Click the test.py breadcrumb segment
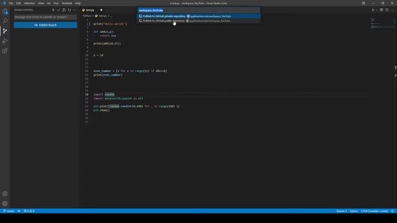Screen dimensions: 397x223 [103, 15]
